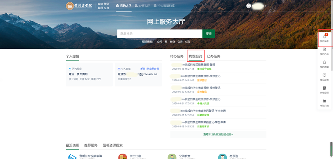Switch to 已办任务 tab

click(x=214, y=56)
